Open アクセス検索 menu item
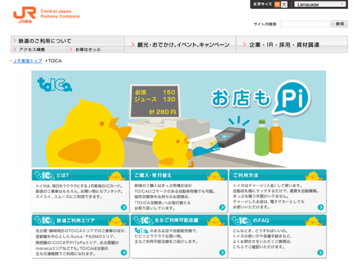 [x=39, y=50]
